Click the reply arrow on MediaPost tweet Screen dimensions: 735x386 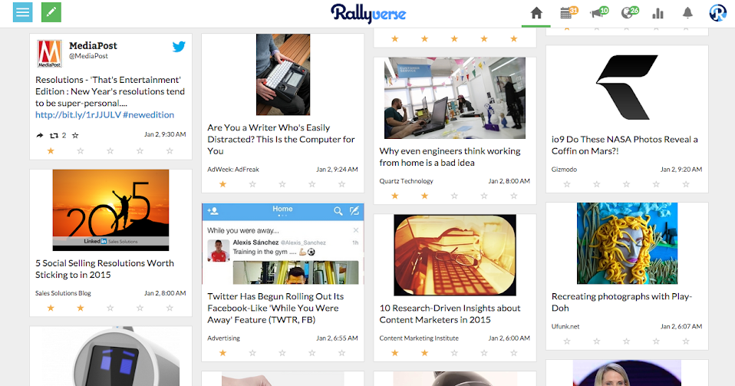click(40, 136)
